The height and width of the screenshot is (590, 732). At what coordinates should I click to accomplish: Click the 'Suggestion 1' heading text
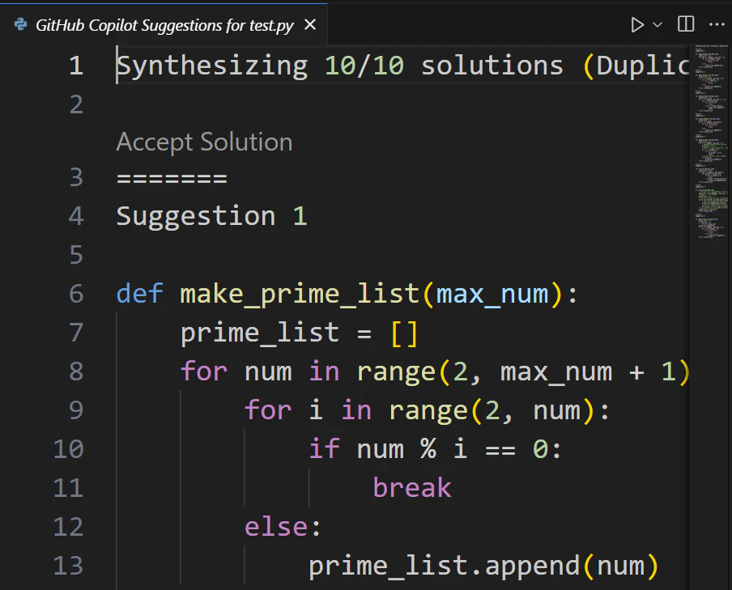(211, 216)
